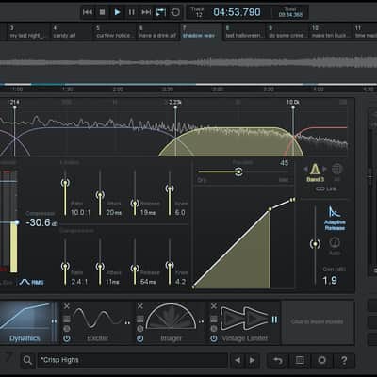The width and height of the screenshot is (377, 377).
Task: Click the Compressor Knee slider handle
Action: click(170, 265)
